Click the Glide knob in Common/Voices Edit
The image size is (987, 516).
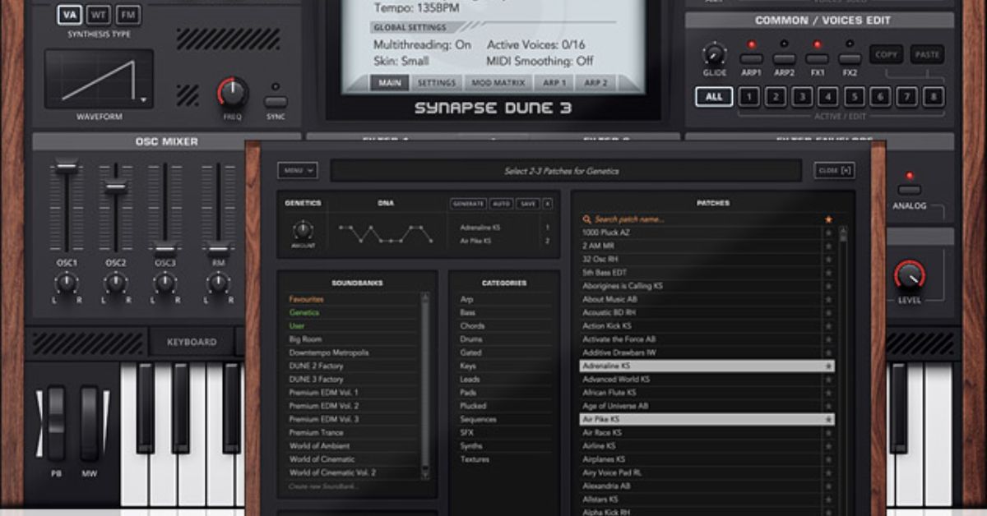(714, 55)
